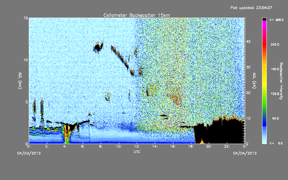This screenshot has height=180, width=288.
Task: Click the "18:" hour tick on the UTC axis
Action: (x=191, y=147)
